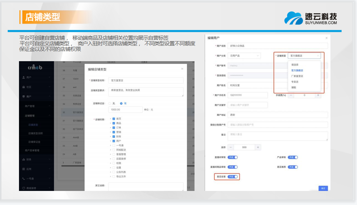Select 厂家直营店 from dropdown list
357x205 pixels.
point(297,76)
